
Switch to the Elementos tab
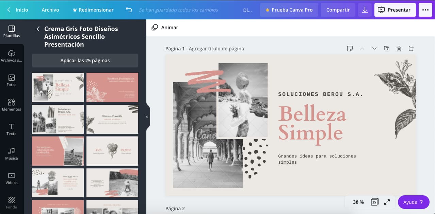click(12, 105)
